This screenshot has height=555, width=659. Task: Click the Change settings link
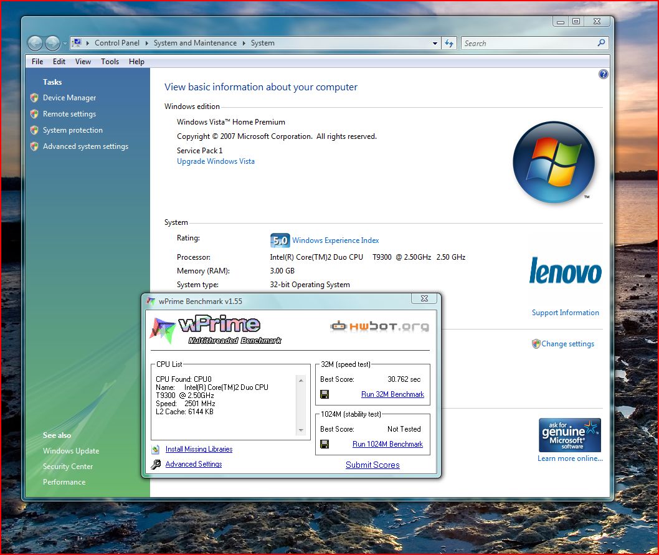tap(568, 344)
